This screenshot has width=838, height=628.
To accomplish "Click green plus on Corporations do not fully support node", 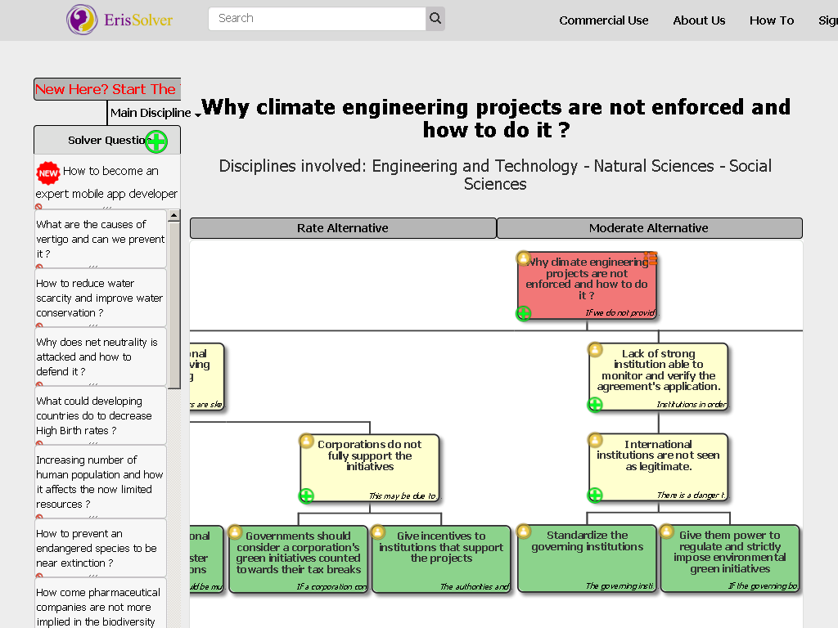I will coord(306,496).
